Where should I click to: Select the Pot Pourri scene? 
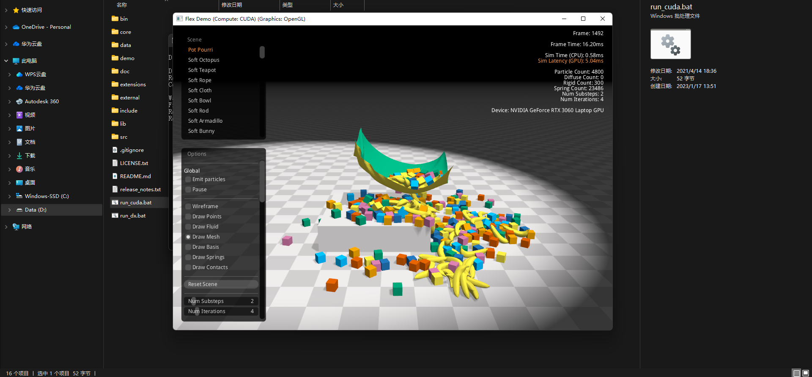click(200, 50)
